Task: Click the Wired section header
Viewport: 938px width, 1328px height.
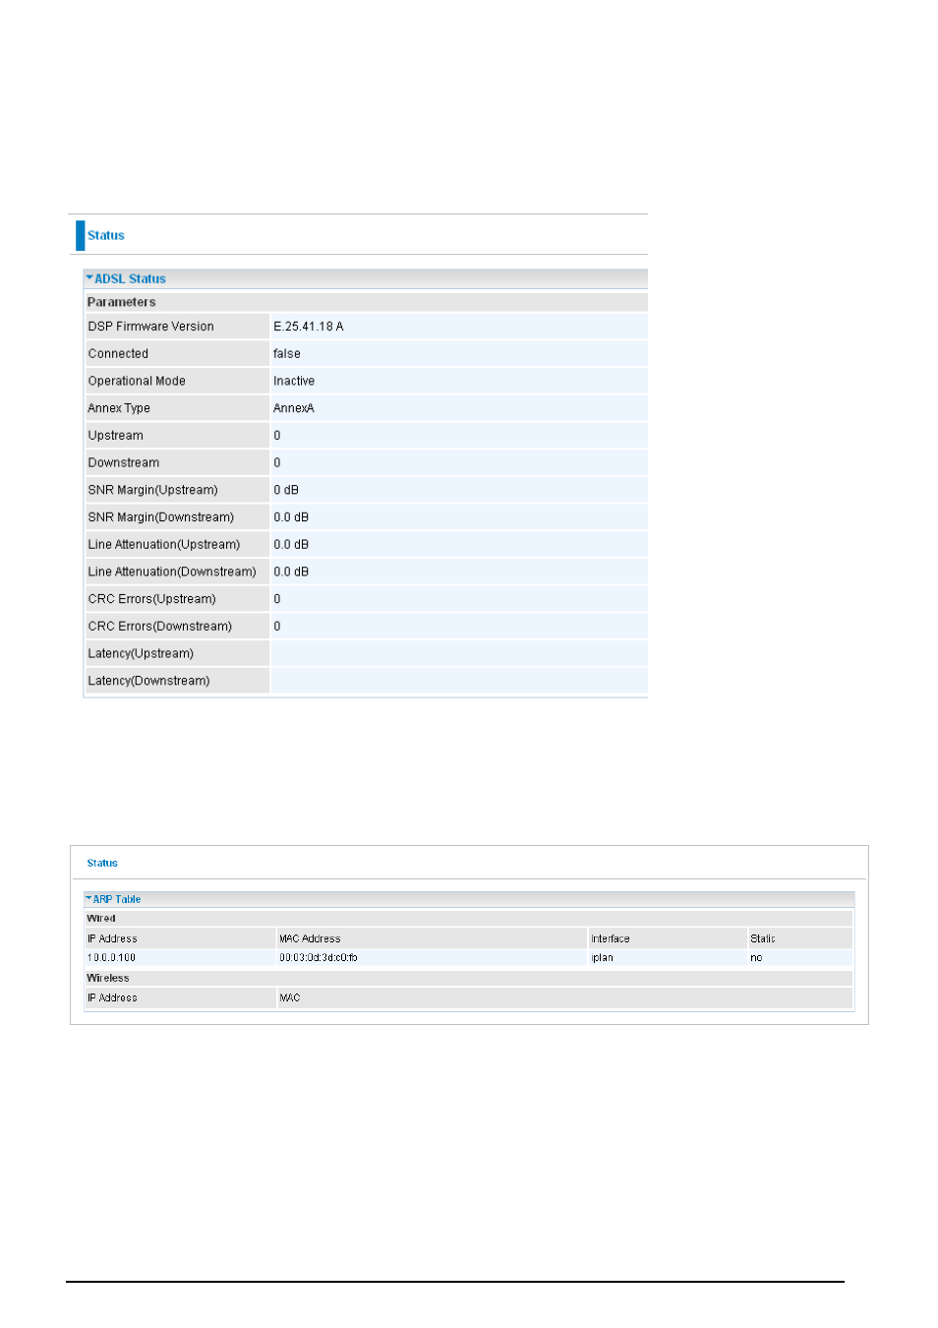Action: [101, 919]
